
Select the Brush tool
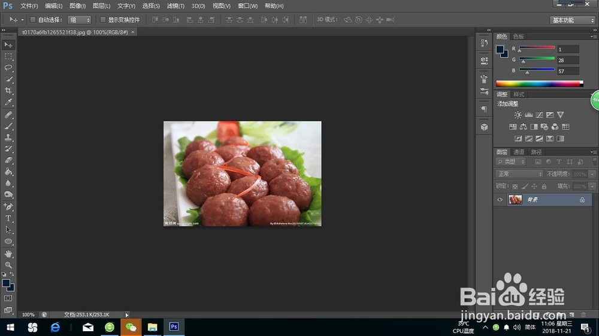(8, 126)
